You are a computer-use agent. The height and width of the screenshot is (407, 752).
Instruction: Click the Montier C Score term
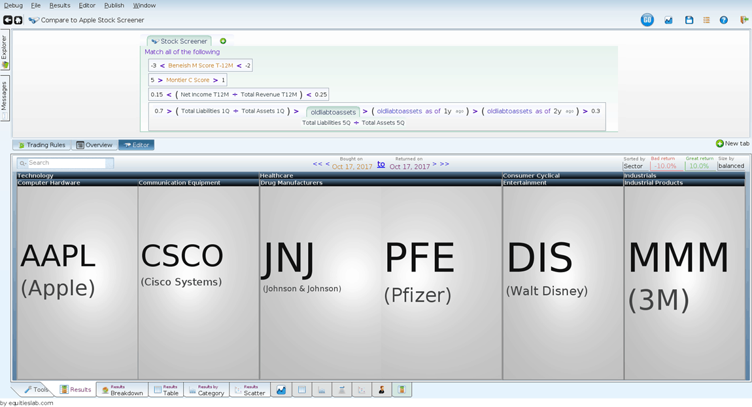188,80
